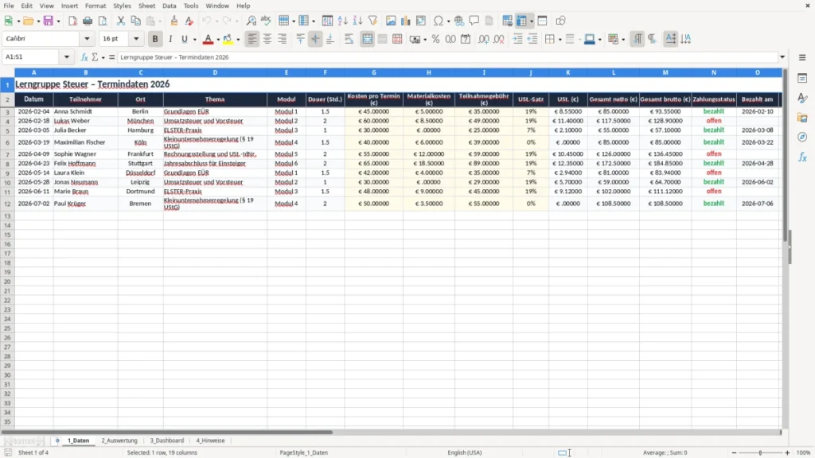Toggle Italic formatting
815x458 pixels.
tap(170, 39)
